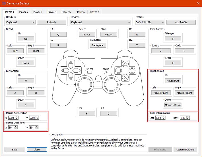Change the R1 binding E

point(137,34)
